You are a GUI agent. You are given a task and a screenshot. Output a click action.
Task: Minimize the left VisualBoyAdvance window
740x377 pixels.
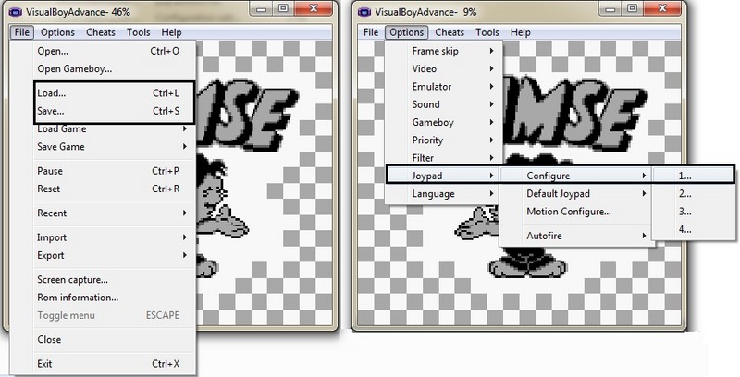(263, 8)
